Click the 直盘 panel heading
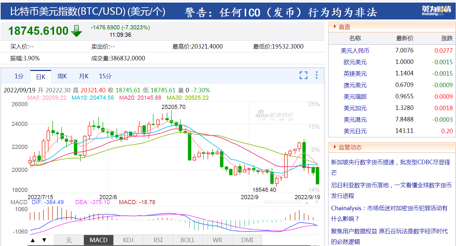The height and width of the screenshot is (246, 456). (x=345, y=27)
